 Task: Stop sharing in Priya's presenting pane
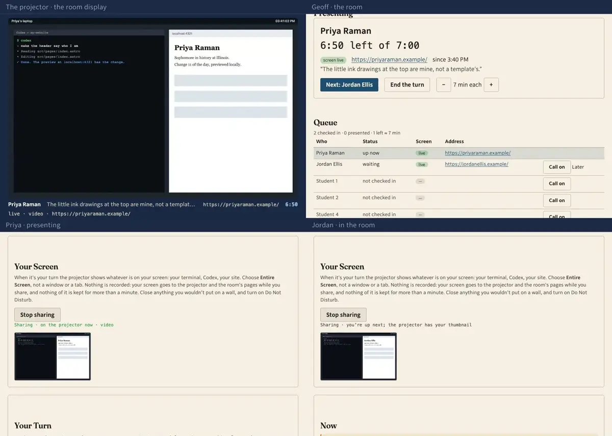coord(37,315)
